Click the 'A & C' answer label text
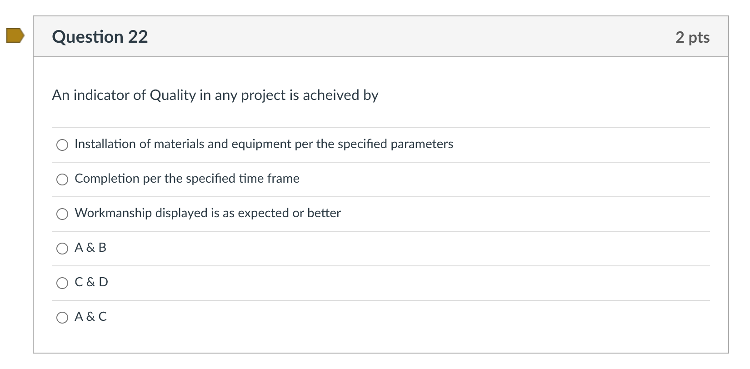Image resolution: width=750 pixels, height=369 pixels. [90, 317]
